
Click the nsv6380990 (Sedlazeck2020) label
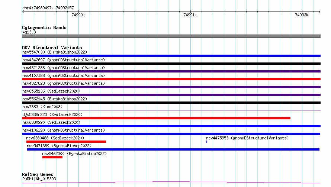51,122
